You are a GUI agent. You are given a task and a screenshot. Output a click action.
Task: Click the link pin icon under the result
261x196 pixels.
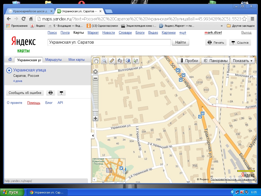61,93
